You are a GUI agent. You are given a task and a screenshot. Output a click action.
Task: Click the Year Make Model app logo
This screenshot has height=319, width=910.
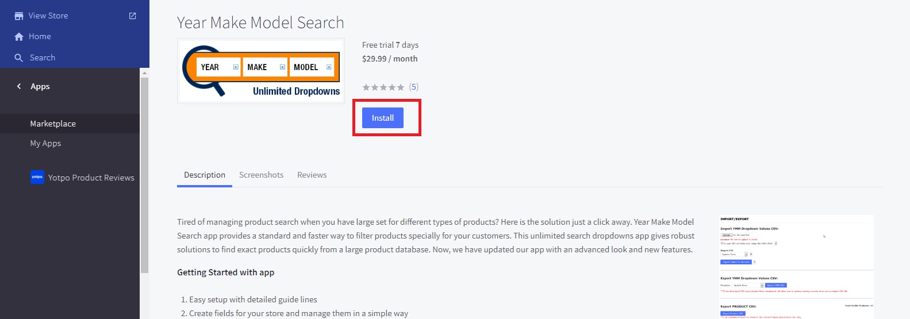[x=261, y=71]
